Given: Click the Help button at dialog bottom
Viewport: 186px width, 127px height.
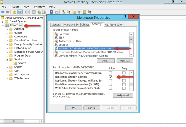Looking at the screenshot, I should [128, 108].
